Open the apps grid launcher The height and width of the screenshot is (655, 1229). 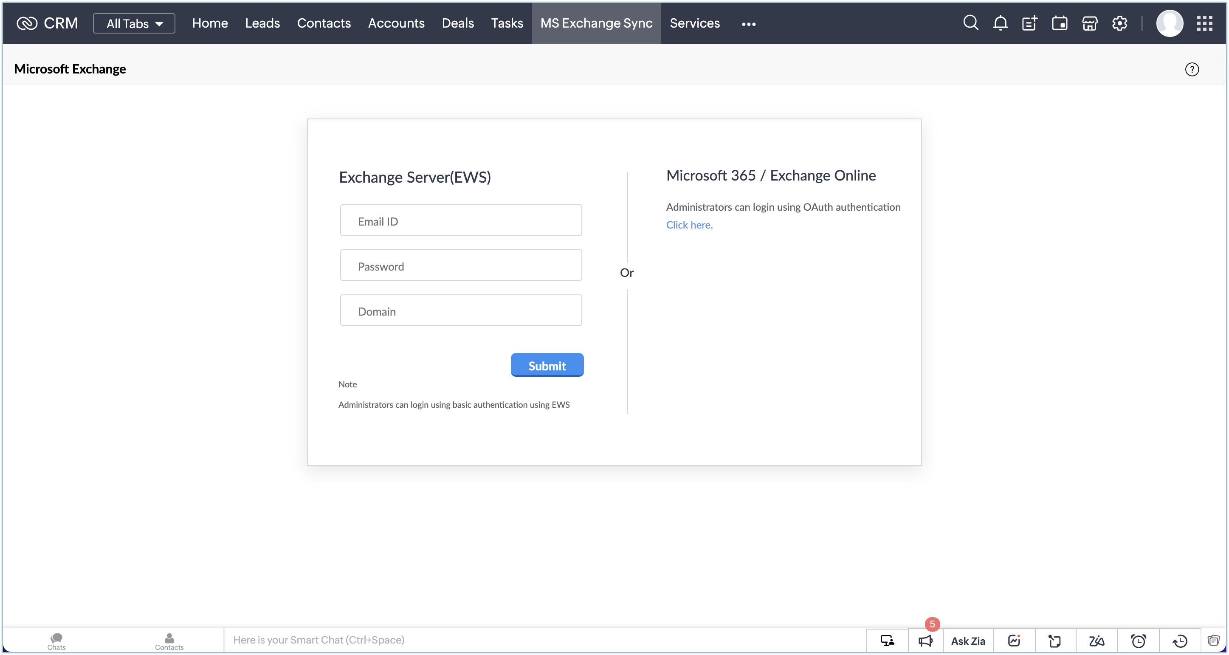click(x=1204, y=23)
